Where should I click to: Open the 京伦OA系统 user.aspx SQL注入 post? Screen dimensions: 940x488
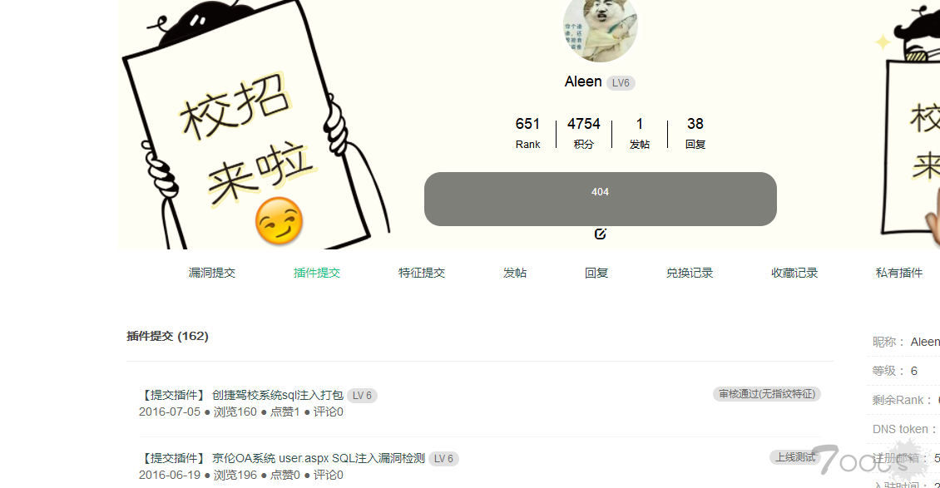pyautogui.click(x=319, y=459)
